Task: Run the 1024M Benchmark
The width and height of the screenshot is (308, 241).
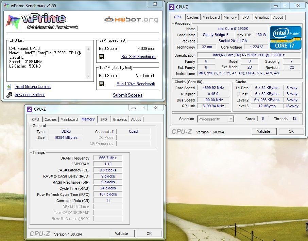Action: pos(136,84)
